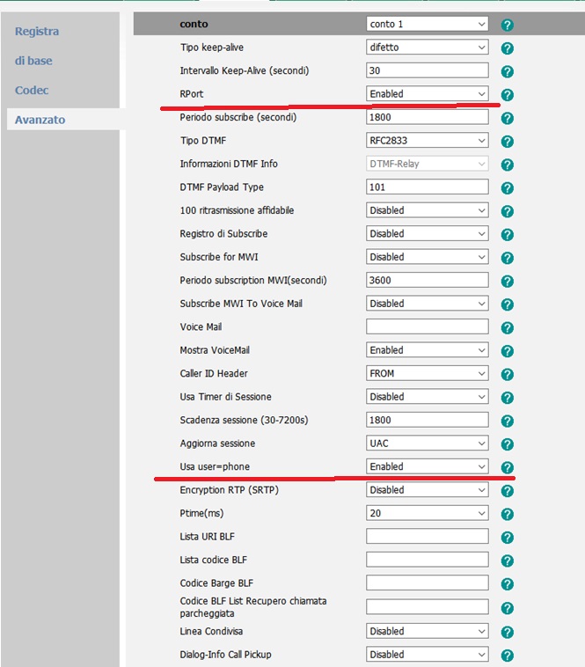Viewport: 585px width, 667px height.
Task: Focus Scadenza sessione input field
Action: [x=428, y=420]
